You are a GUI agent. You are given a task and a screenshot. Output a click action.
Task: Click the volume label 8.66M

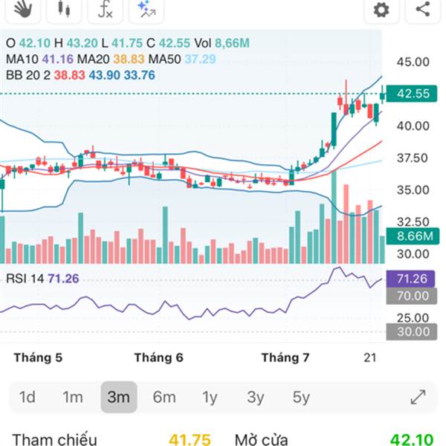pos(413,236)
